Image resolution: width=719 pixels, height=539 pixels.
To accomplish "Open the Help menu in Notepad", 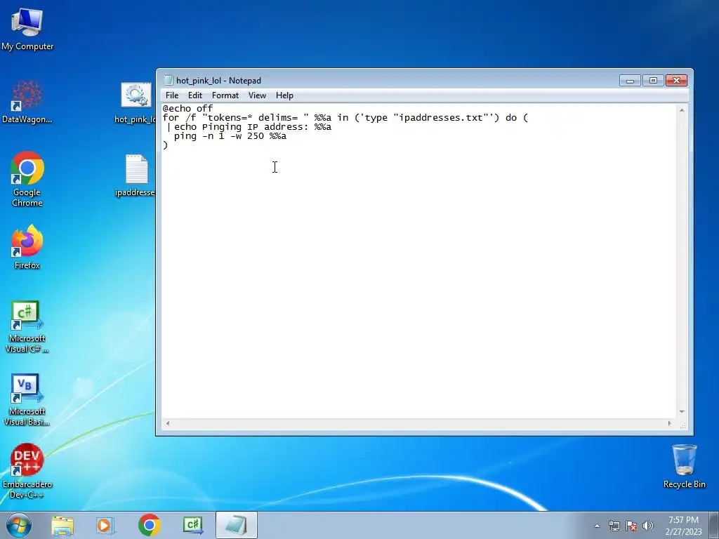I will [x=284, y=95].
